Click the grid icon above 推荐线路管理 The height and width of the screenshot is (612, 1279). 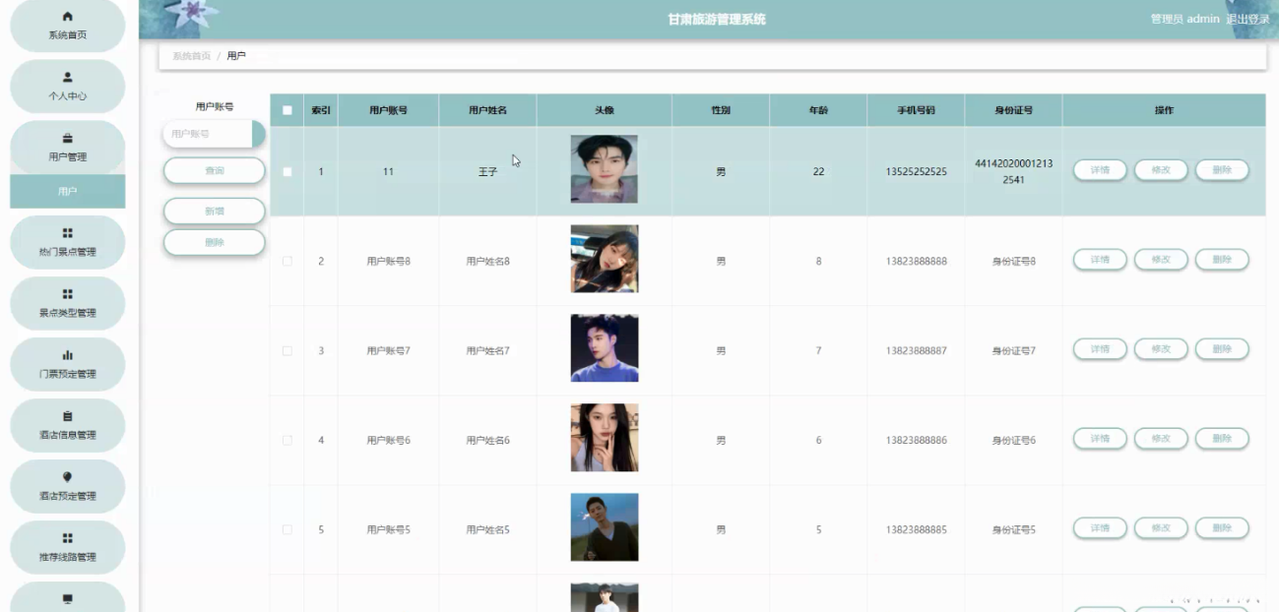pos(67,538)
